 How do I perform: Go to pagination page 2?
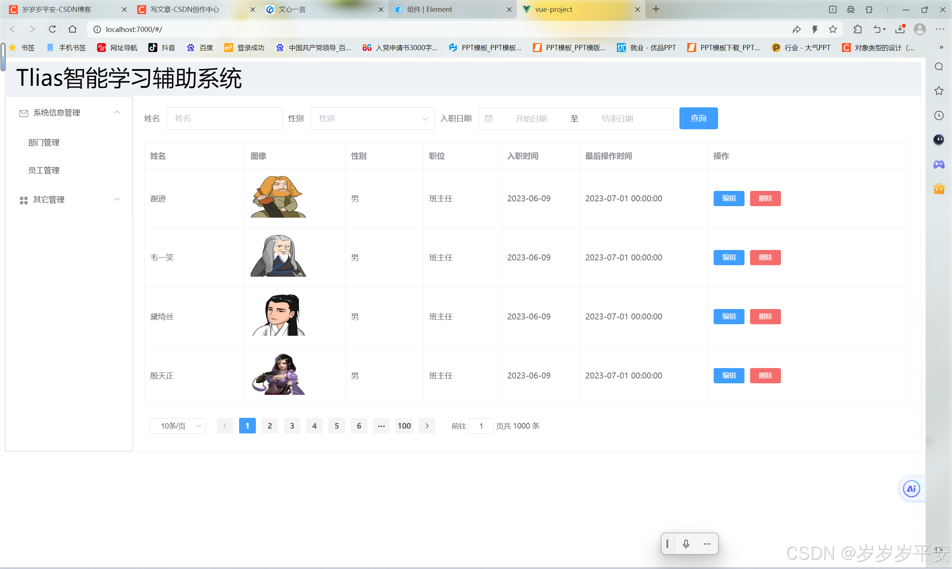tap(270, 426)
